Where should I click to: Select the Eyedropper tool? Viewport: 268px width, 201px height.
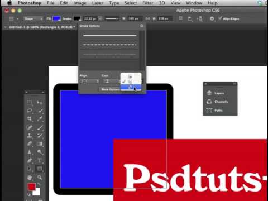(x=40, y=119)
